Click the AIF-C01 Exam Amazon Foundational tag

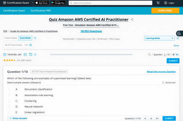[49, 72]
